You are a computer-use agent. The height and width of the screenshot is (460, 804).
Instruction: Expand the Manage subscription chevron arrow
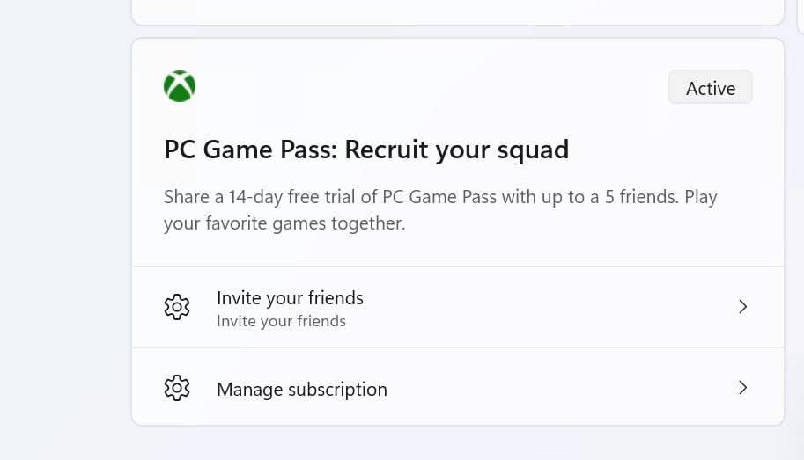click(742, 388)
